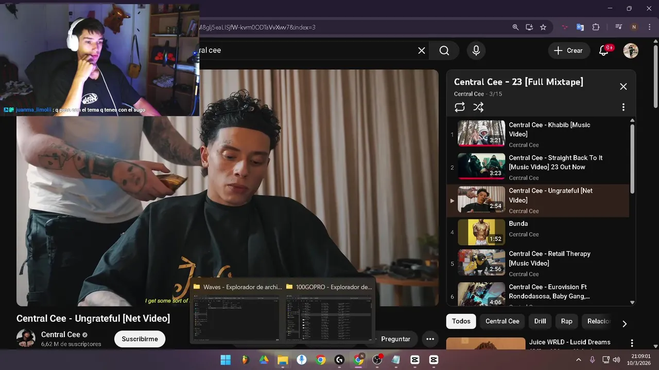Play Khabib [Music Video] from playlist
Screen dimensions: 659x370
(x=539, y=135)
